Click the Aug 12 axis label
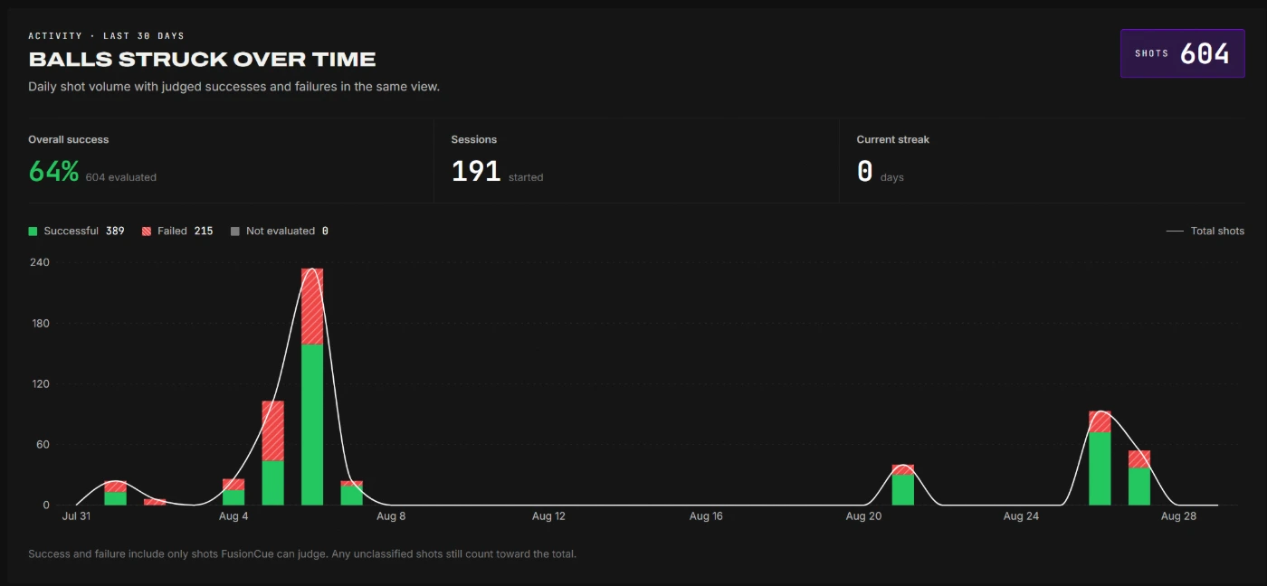This screenshot has width=1267, height=586. tap(548, 516)
